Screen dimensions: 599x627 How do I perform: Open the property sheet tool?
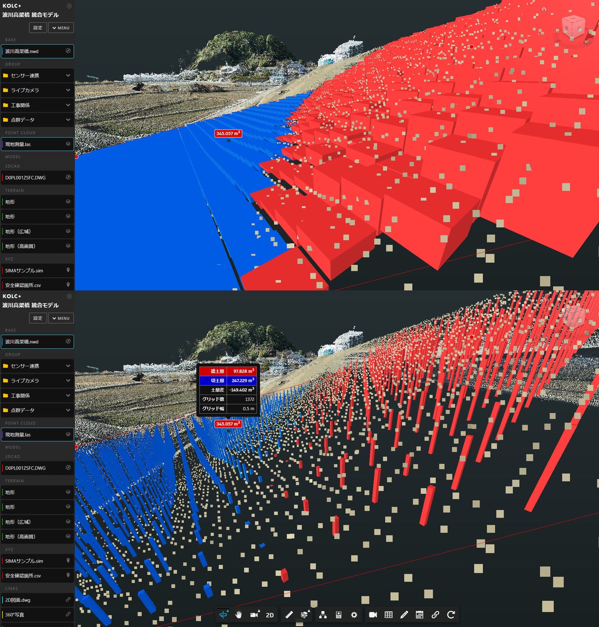tap(339, 614)
